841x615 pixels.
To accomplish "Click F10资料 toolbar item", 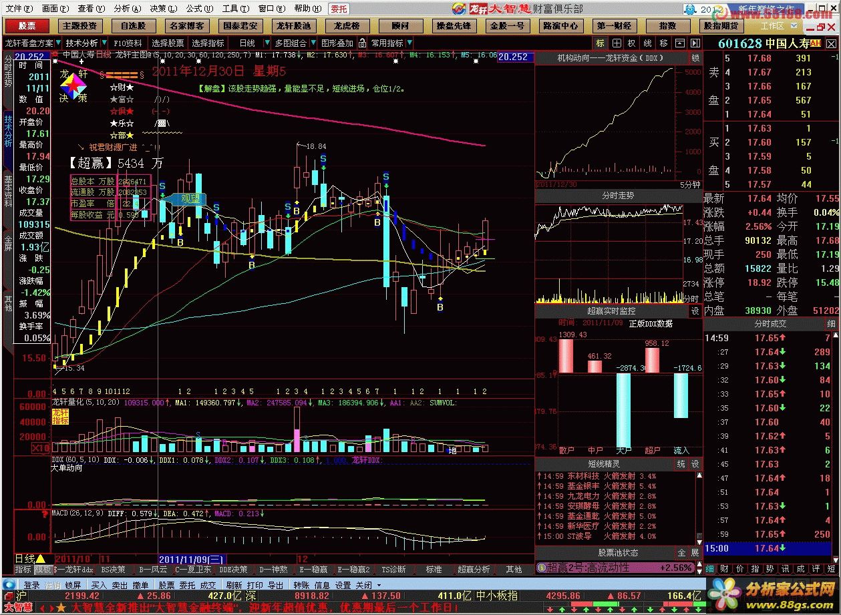I will (x=128, y=43).
